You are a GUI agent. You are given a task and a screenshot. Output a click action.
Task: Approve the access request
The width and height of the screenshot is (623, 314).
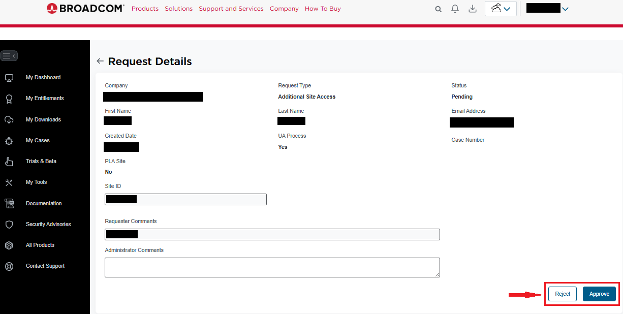click(x=599, y=294)
